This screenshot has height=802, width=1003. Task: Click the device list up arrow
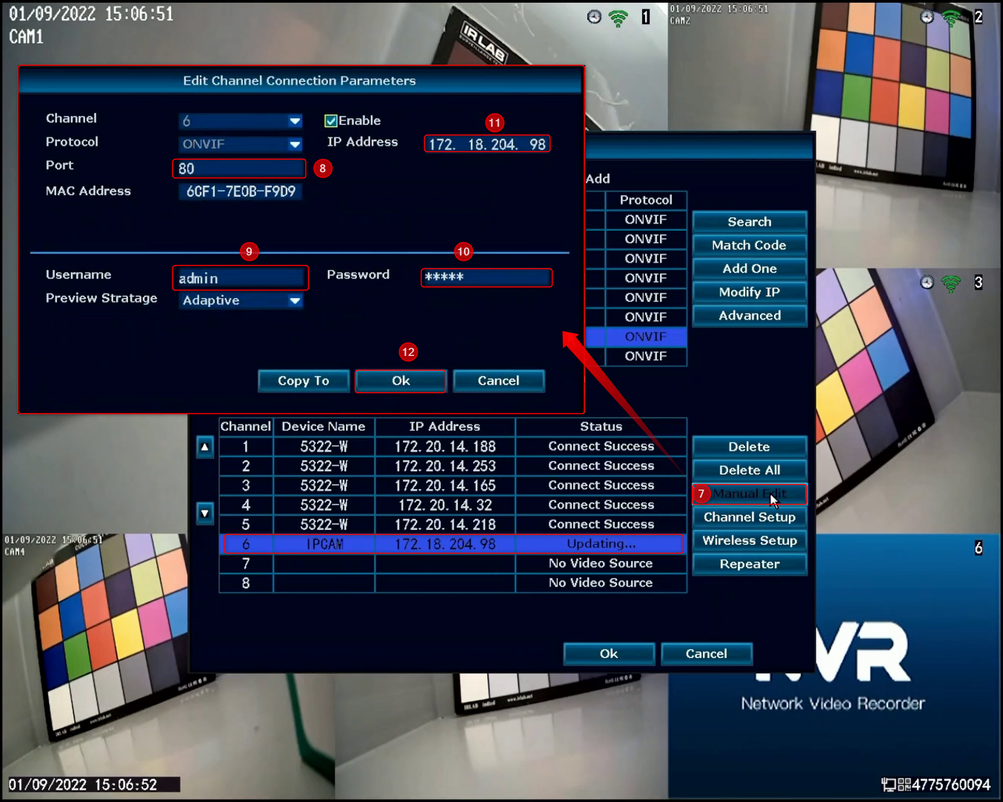pyautogui.click(x=205, y=447)
